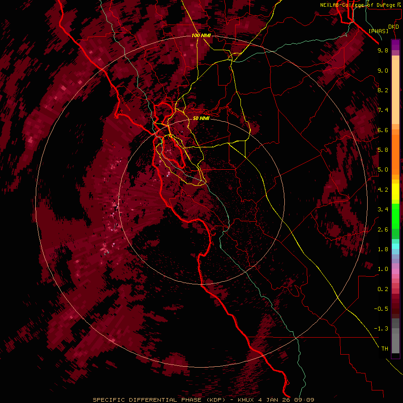
Task: Click the 3.4 legend value
Action: click(383, 210)
